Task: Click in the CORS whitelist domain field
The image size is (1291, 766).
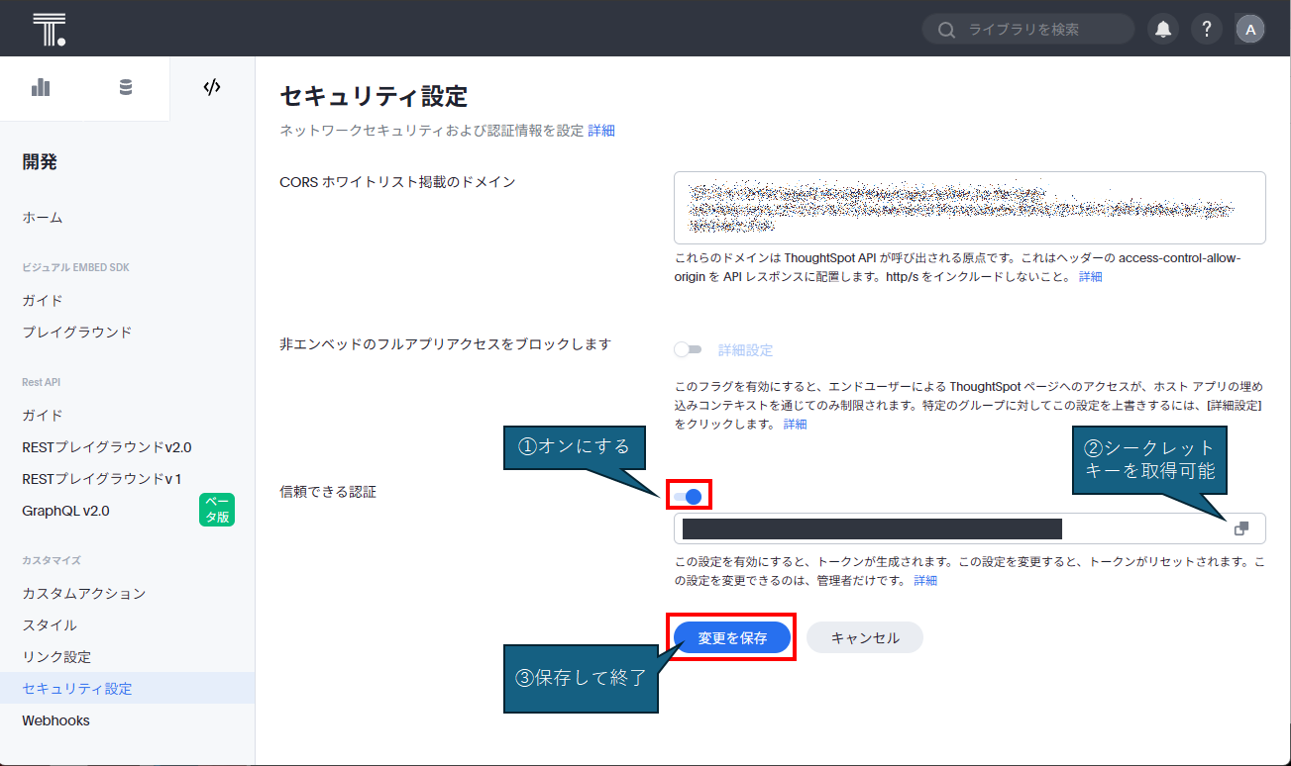Action: (x=969, y=208)
